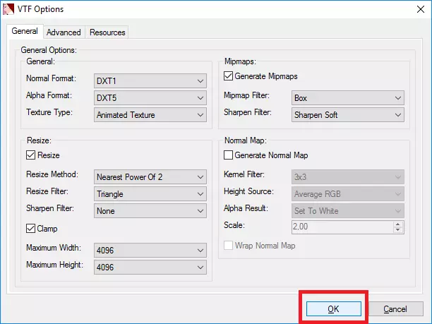Open the Resources tab

tap(107, 32)
